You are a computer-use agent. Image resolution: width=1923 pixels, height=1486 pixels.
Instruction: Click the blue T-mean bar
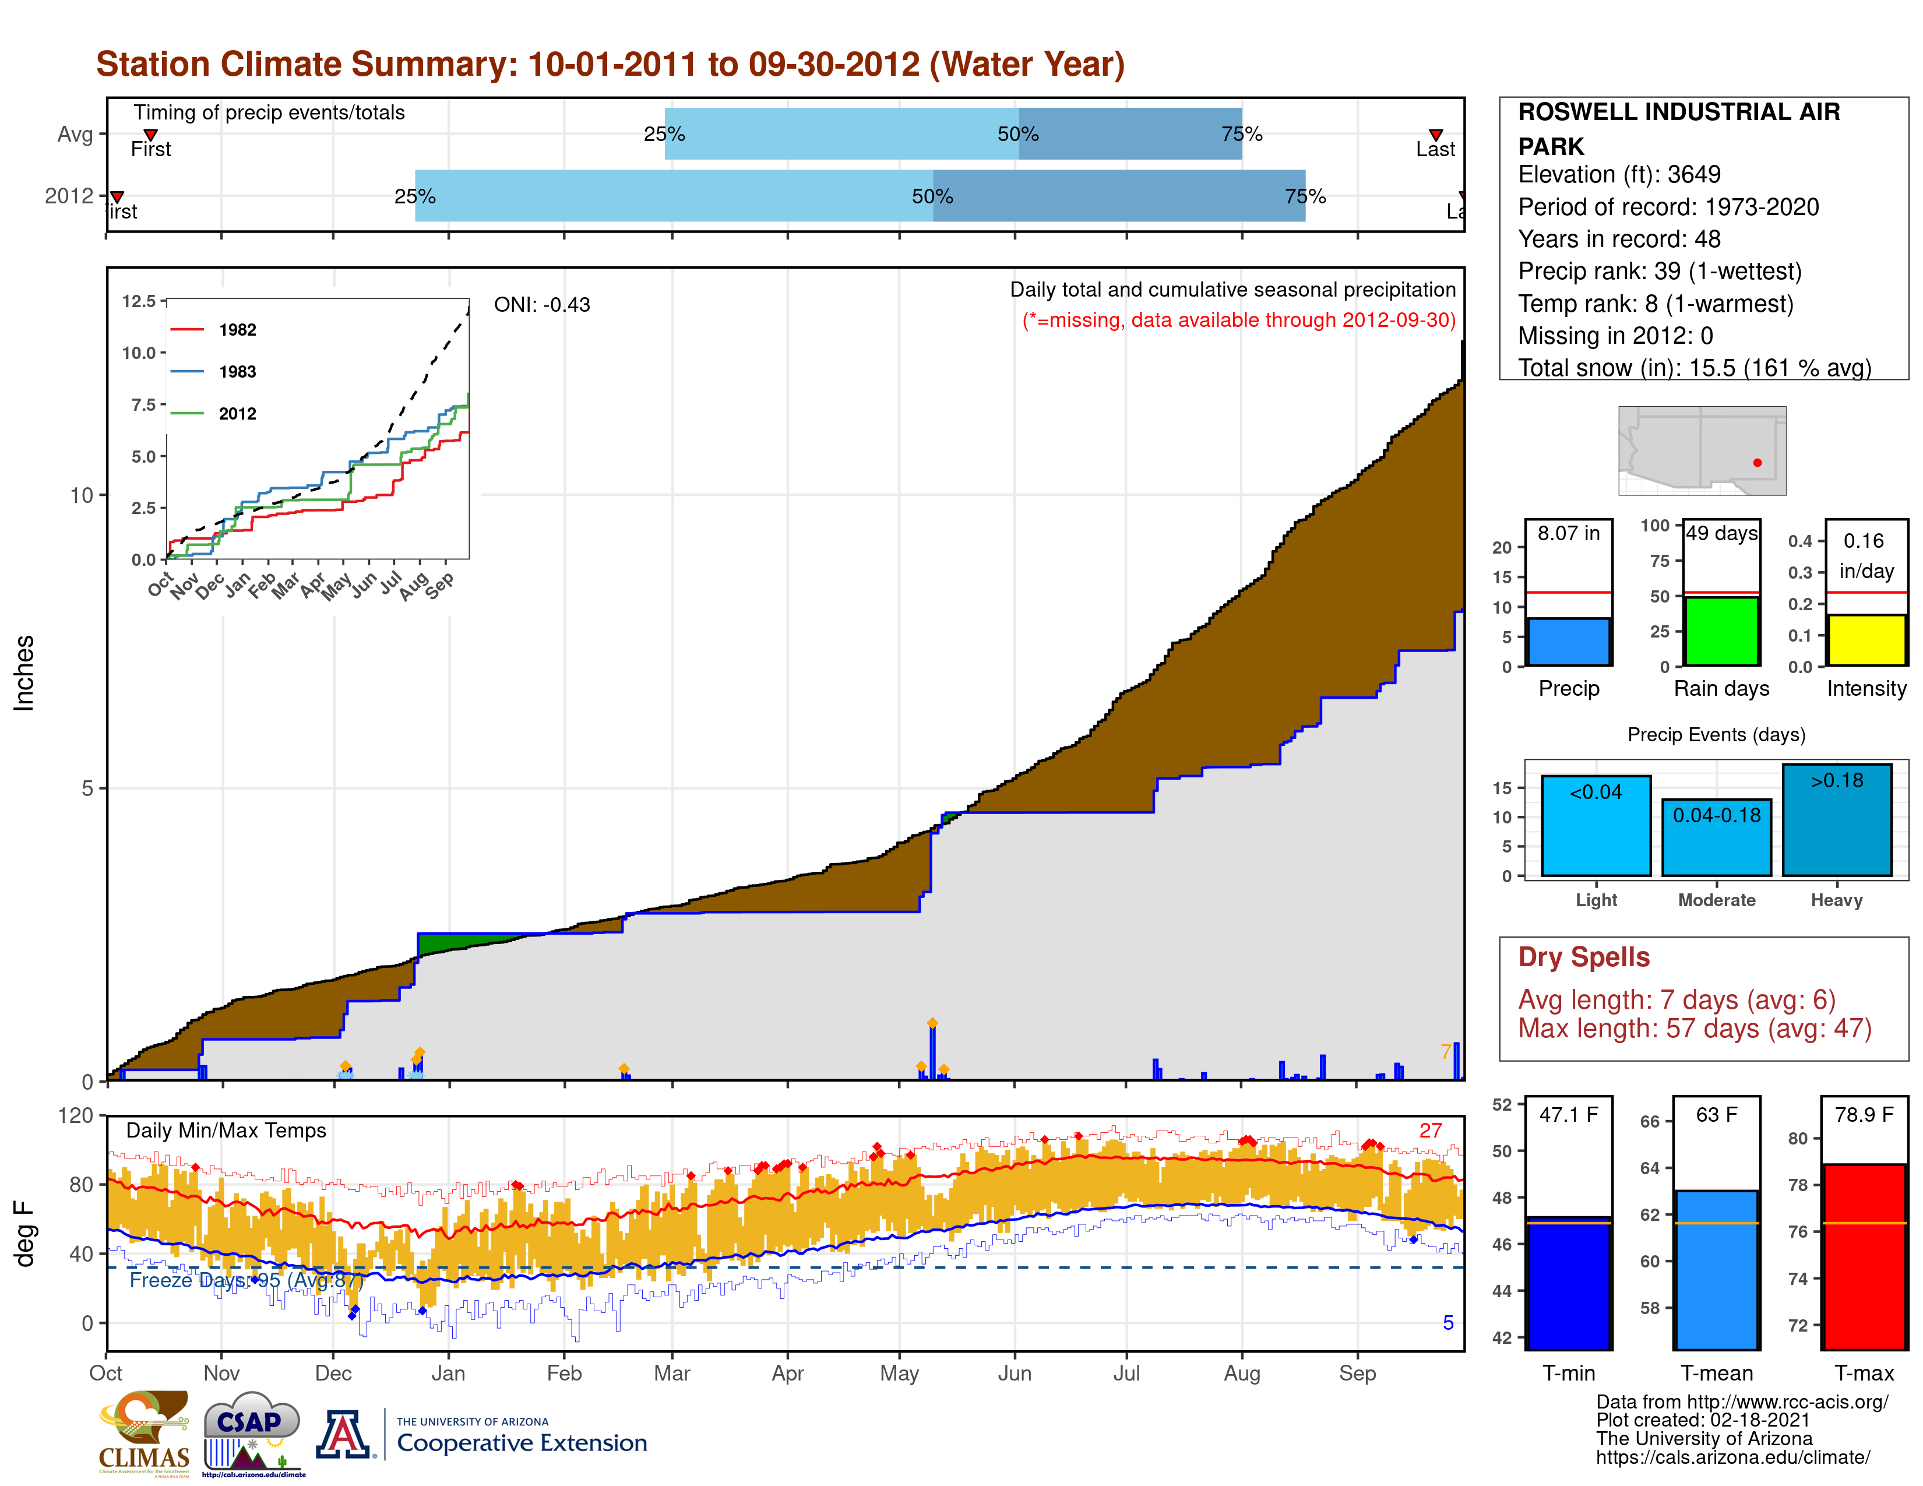coord(1716,1269)
